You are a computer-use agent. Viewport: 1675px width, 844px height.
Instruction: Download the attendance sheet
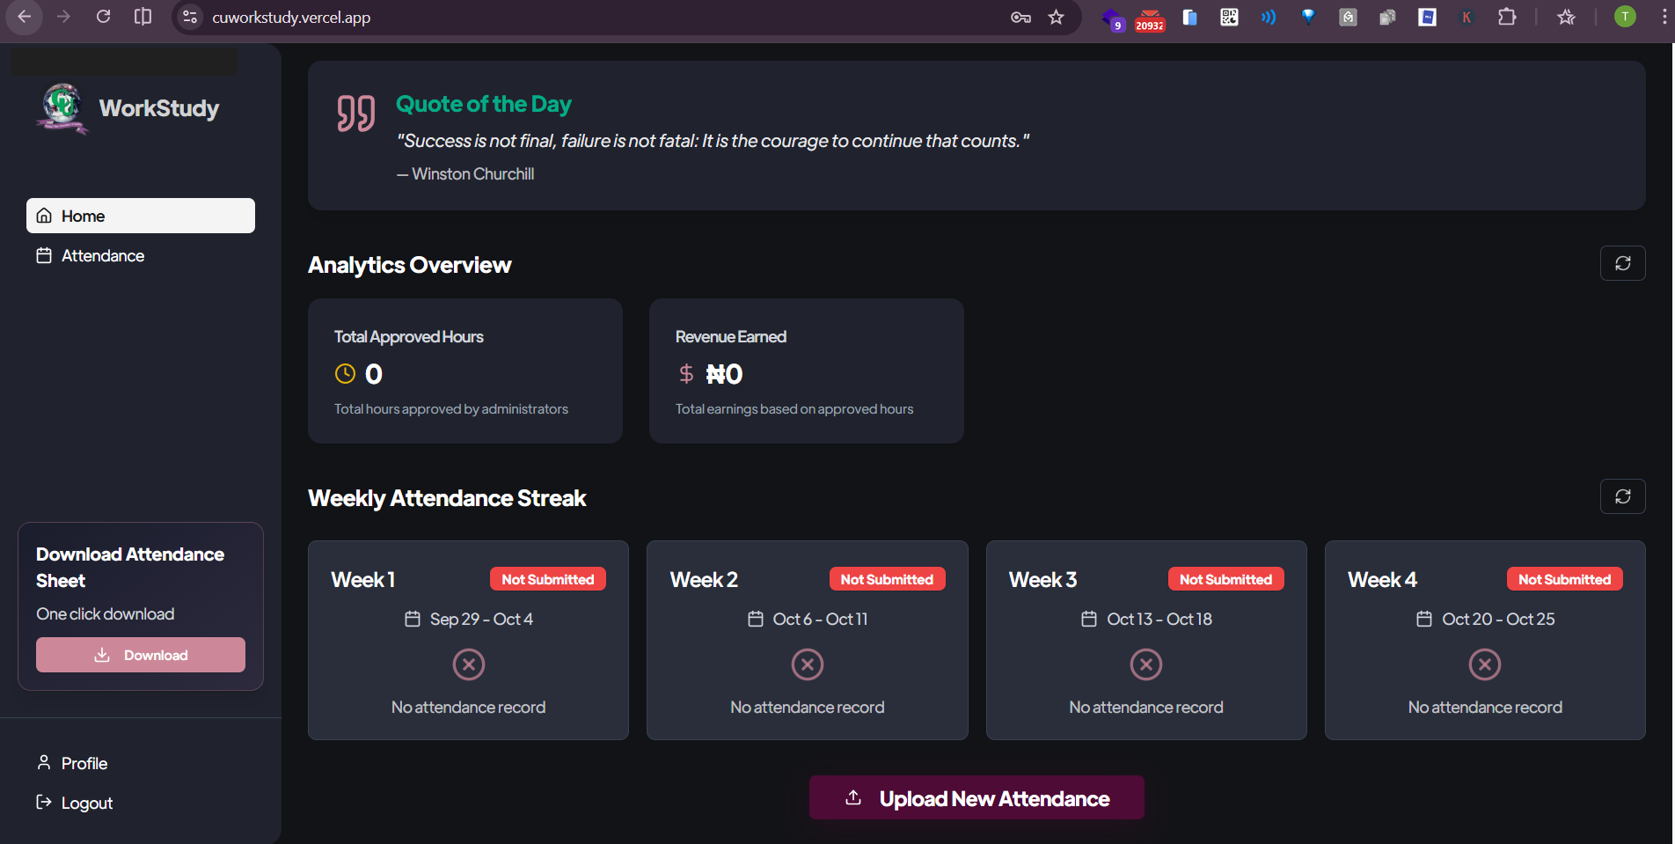coord(141,655)
